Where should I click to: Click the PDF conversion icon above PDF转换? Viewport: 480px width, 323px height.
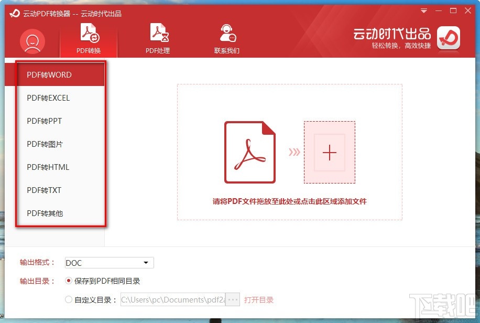[88, 31]
